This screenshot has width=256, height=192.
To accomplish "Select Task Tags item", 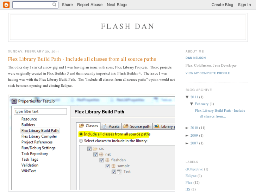I will click(30, 160).
